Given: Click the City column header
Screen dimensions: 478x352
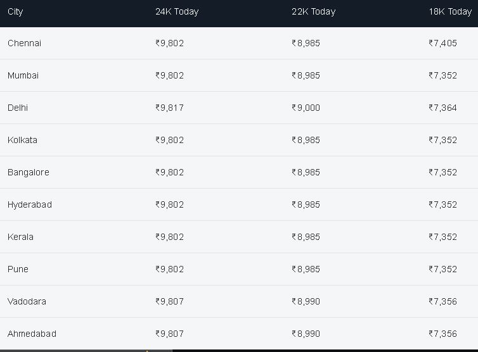Looking at the screenshot, I should [x=15, y=11].
